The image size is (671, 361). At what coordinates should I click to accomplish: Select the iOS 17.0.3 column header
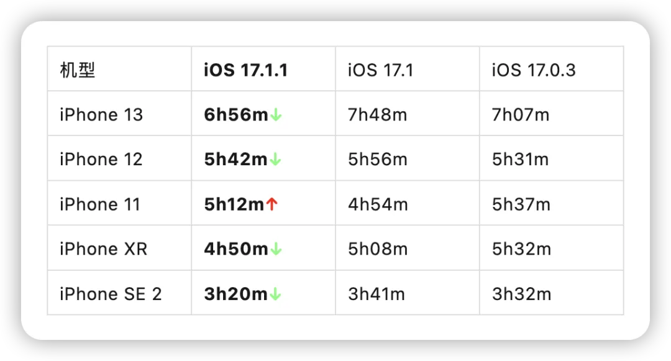point(533,70)
